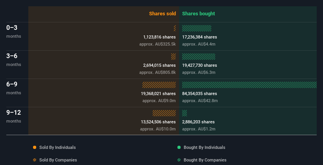The width and height of the screenshot is (323, 165).
Task: Click the 3–6 months orange sold bar
Action: point(173,57)
